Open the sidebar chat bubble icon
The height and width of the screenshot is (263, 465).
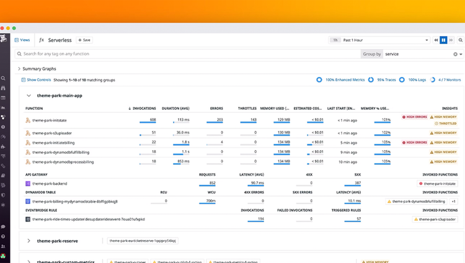tap(3, 227)
